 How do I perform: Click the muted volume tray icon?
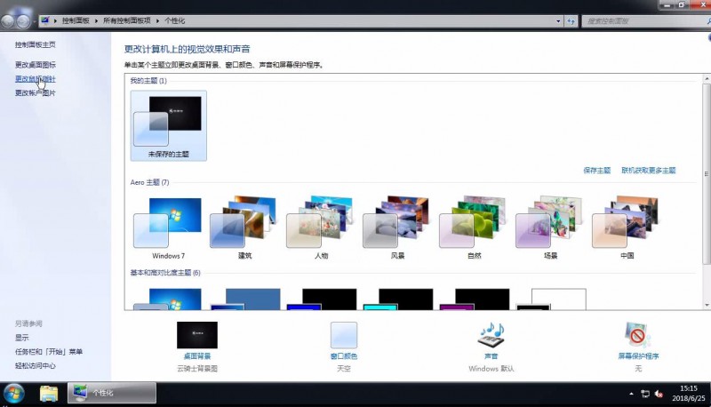[x=659, y=395]
